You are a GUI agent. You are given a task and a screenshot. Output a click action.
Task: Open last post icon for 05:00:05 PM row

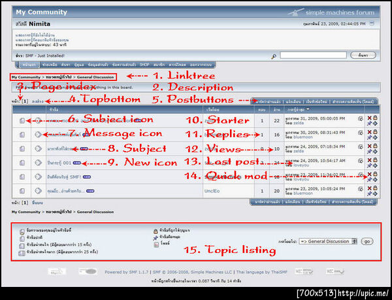(360, 119)
